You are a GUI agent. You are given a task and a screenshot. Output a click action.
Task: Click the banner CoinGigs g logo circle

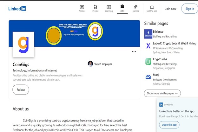point(95,31)
